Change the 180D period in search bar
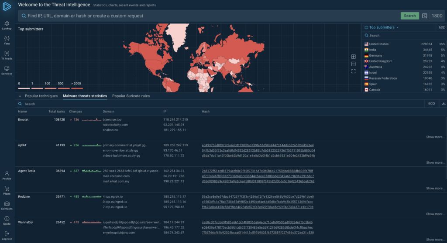This screenshot has height=243, width=447. click(437, 16)
